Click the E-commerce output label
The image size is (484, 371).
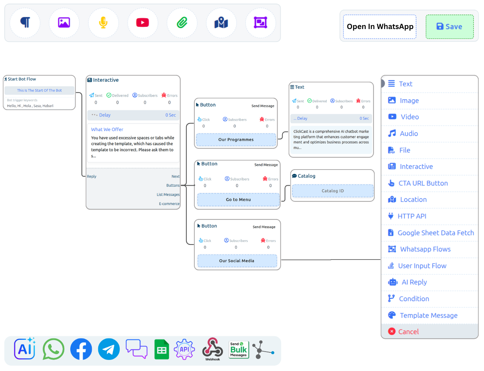coord(169,204)
